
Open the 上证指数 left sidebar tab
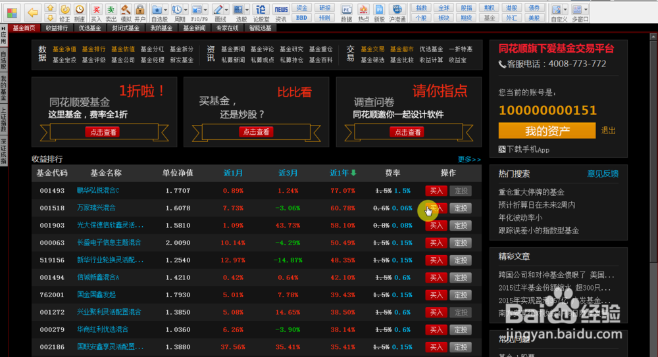tap(3, 119)
